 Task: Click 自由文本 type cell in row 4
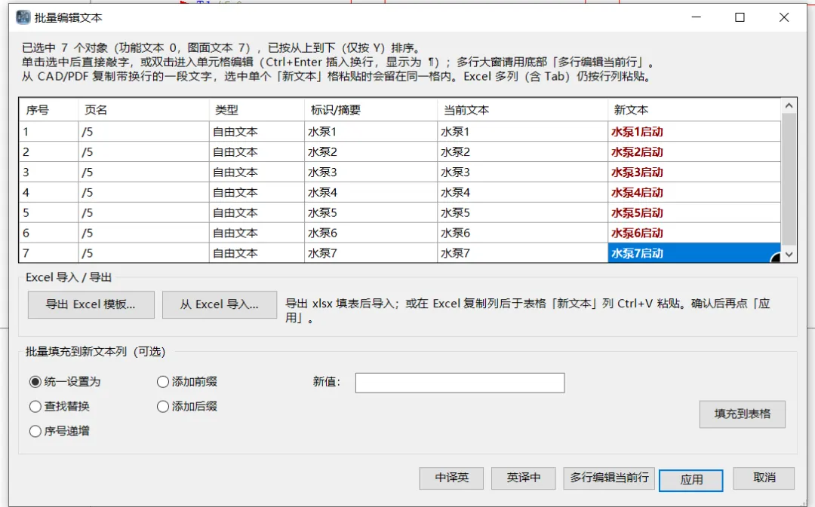tap(257, 193)
